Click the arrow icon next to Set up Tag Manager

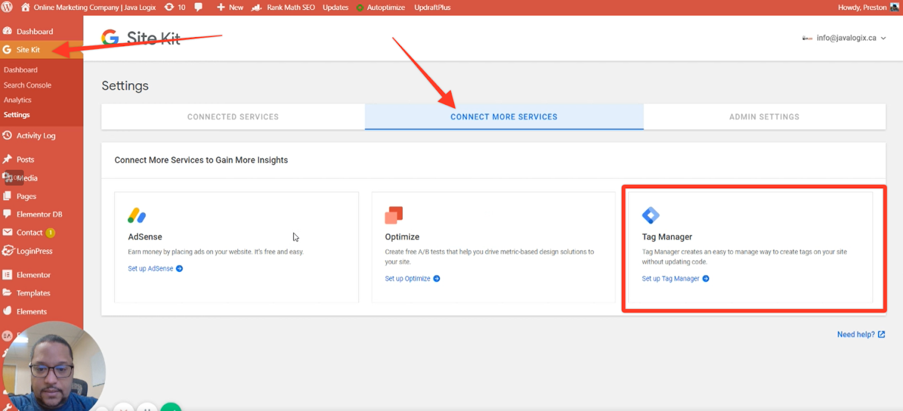coord(705,279)
